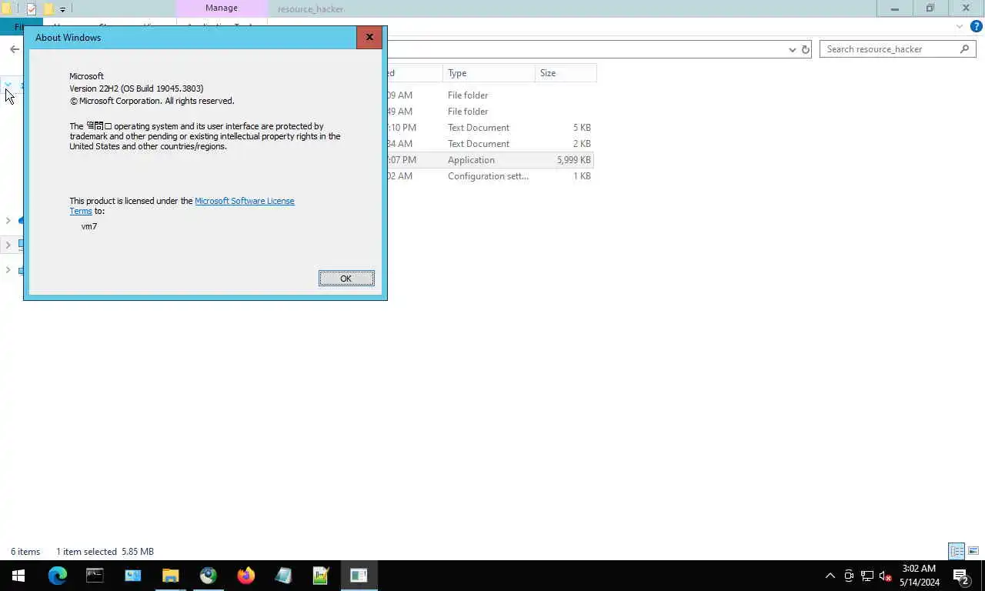The width and height of the screenshot is (985, 591).
Task: Click the tray icon left of network
Action: [x=849, y=576]
